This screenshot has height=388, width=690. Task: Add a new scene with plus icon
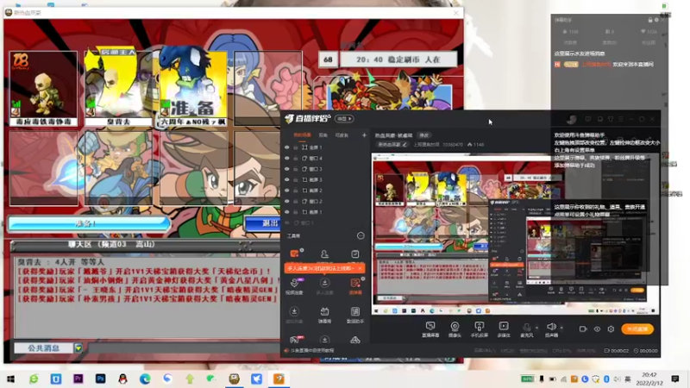tap(364, 135)
